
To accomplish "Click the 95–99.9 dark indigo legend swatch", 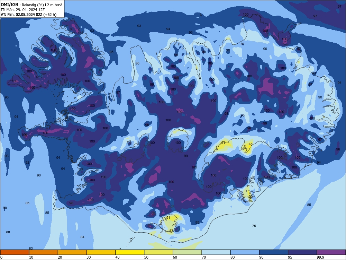I will point(302,252).
